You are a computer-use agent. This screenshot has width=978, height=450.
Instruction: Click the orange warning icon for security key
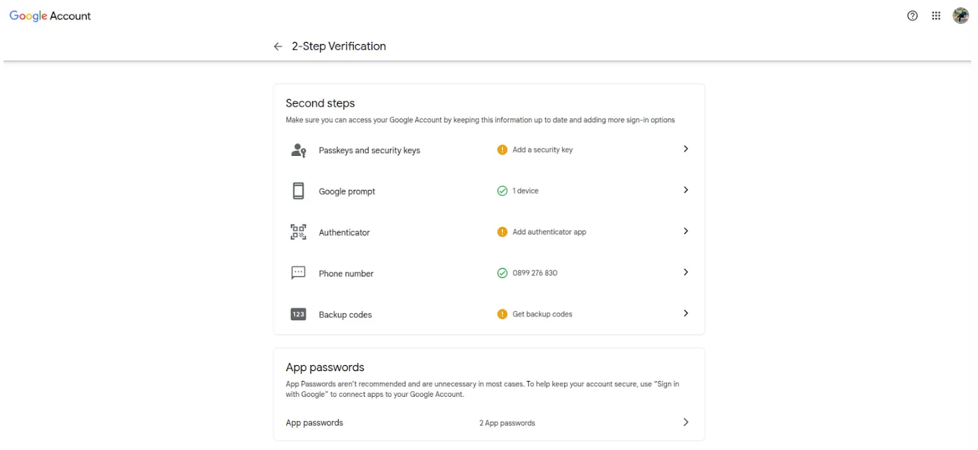pos(502,150)
